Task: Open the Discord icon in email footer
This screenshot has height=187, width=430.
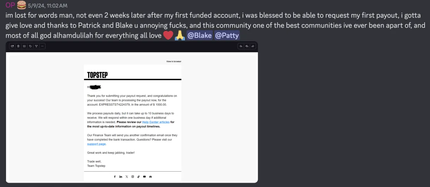Action: pyautogui.click(x=150, y=177)
